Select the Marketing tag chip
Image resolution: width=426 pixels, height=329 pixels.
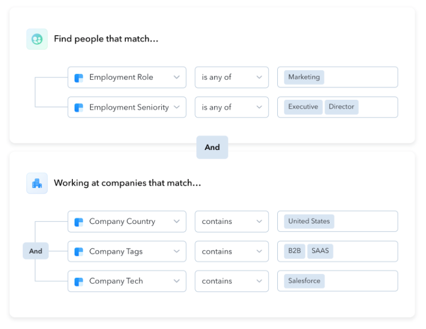click(304, 78)
